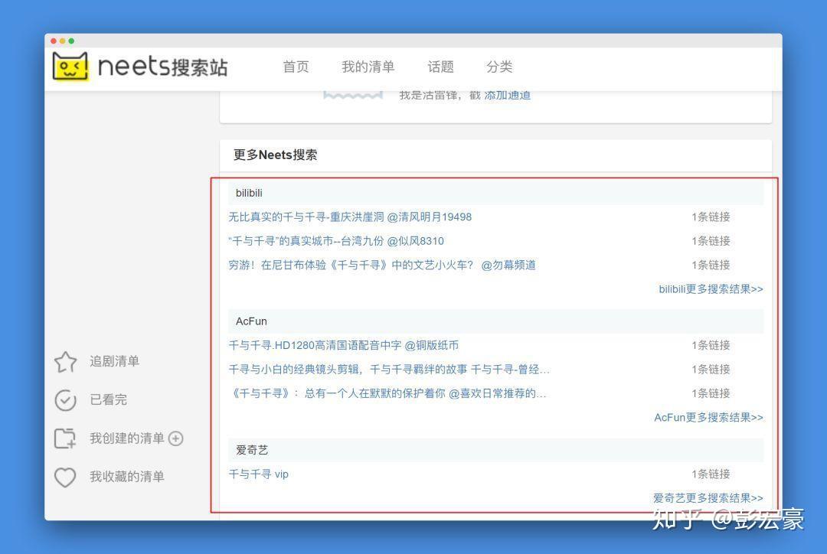Open the 穷游！在尼甘布体验 result

382,266
